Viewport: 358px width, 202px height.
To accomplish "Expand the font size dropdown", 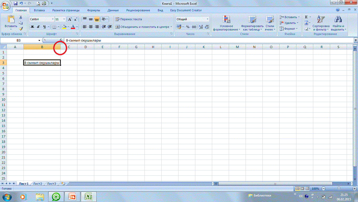I will (64, 19).
